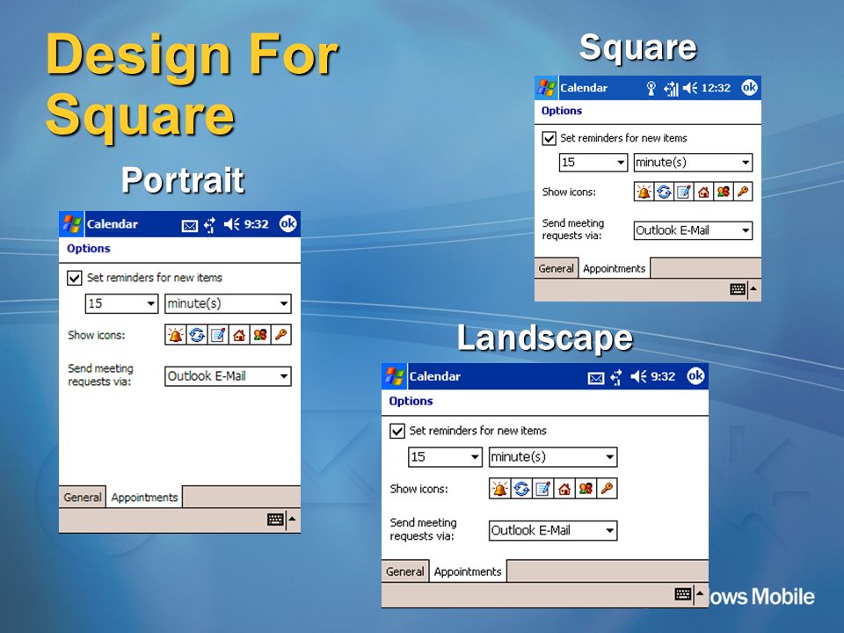Image resolution: width=844 pixels, height=633 pixels.
Task: Click the speaker volume icon in Square title bar
Action: coord(689,88)
